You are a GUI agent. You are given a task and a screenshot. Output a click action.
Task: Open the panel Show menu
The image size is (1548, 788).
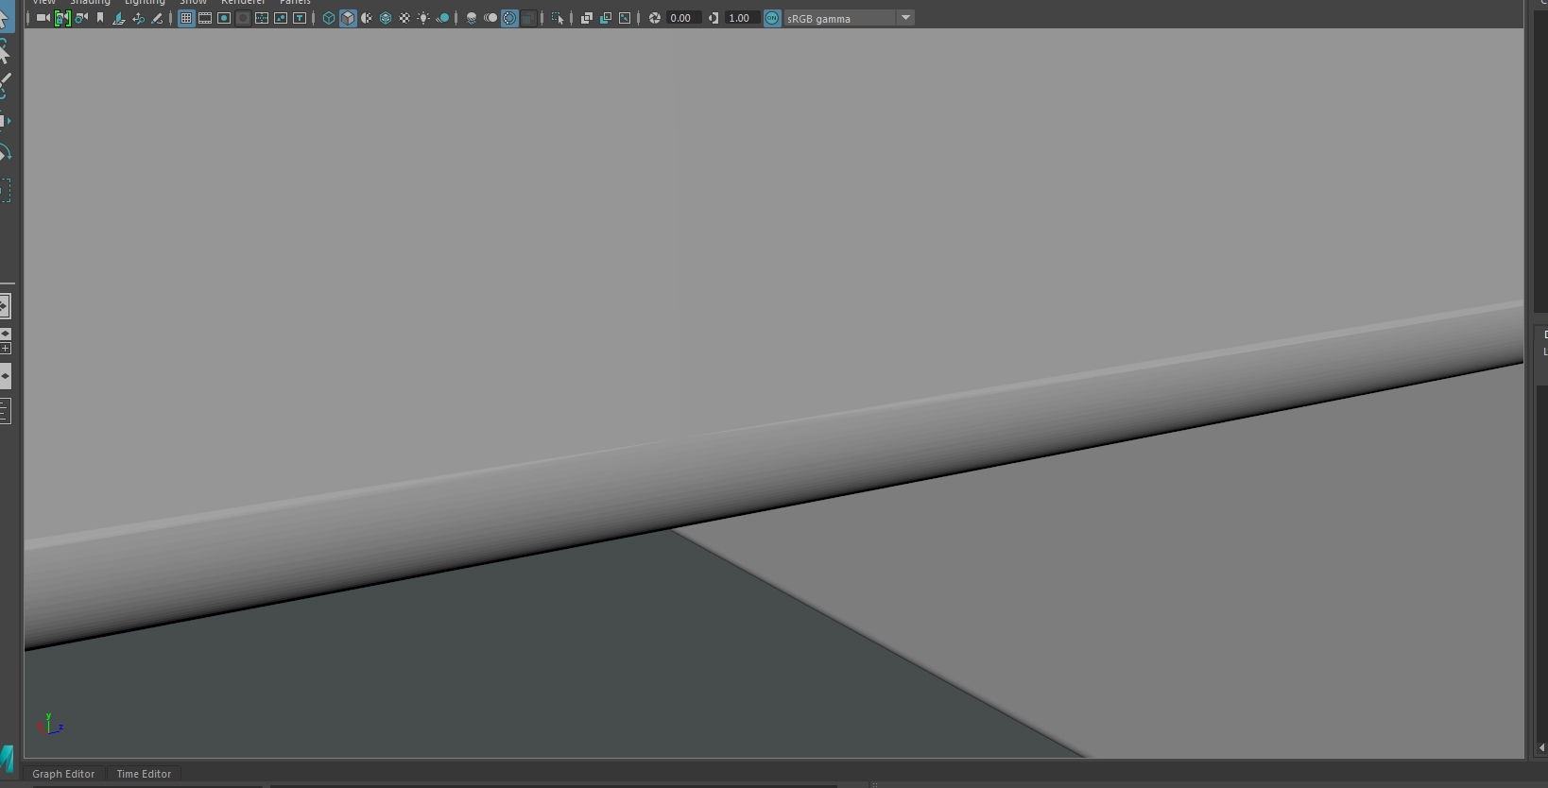(193, 3)
